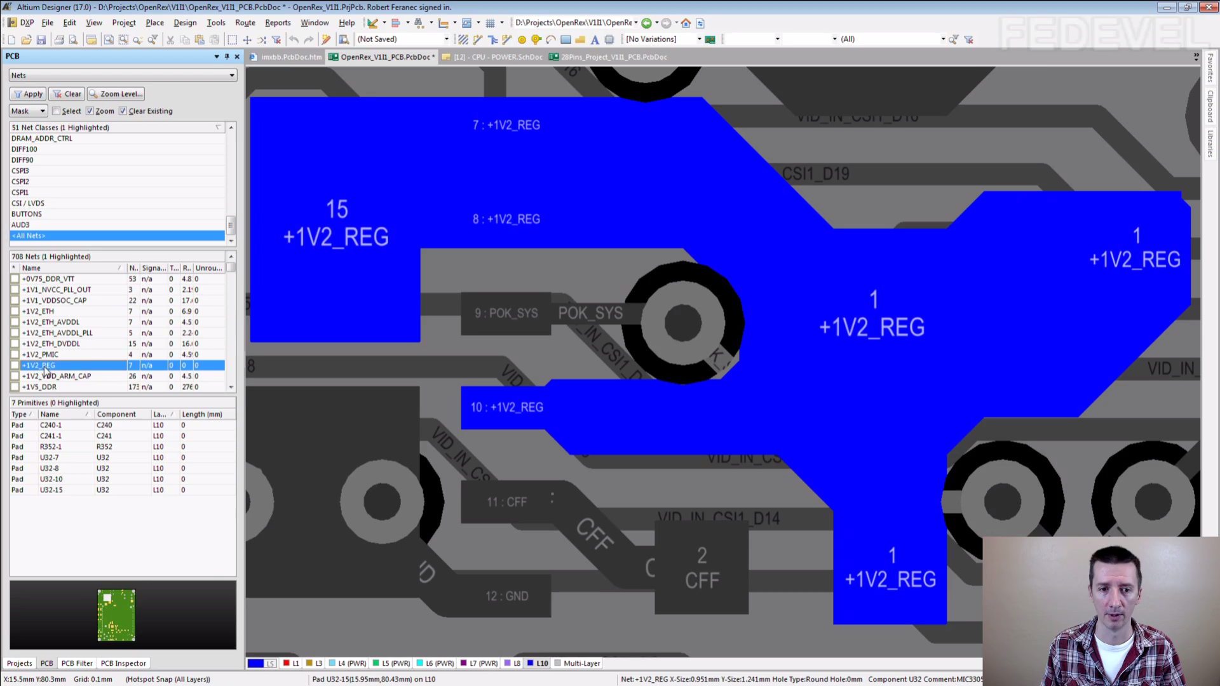Select the Place Fill rectangle tool

click(566, 39)
